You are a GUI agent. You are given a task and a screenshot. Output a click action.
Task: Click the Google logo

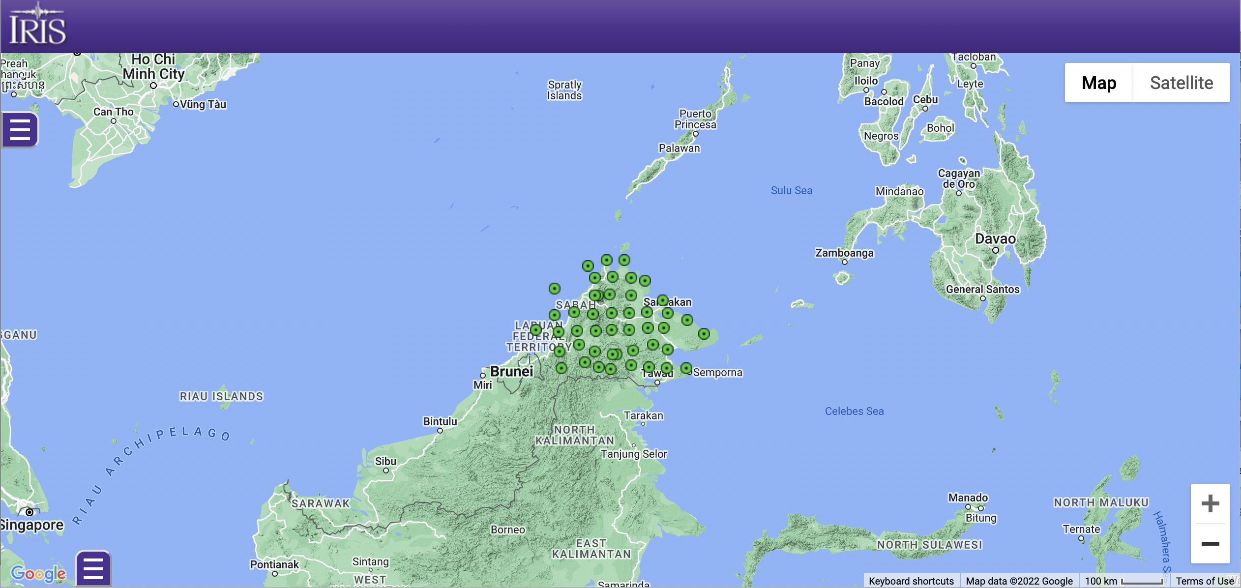tap(38, 573)
